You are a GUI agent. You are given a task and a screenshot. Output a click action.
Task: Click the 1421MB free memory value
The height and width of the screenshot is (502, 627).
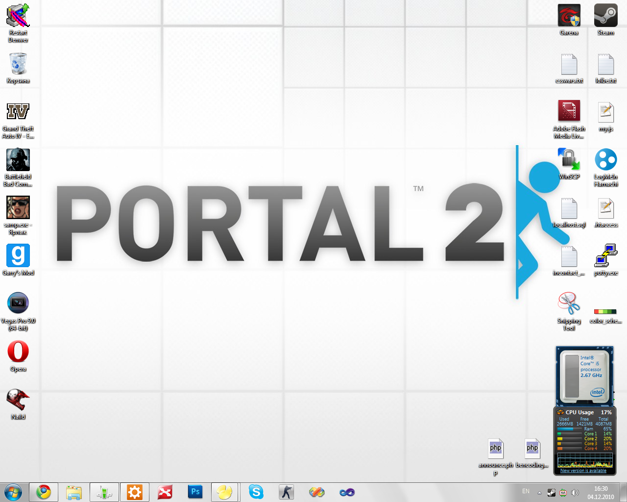pyautogui.click(x=584, y=424)
